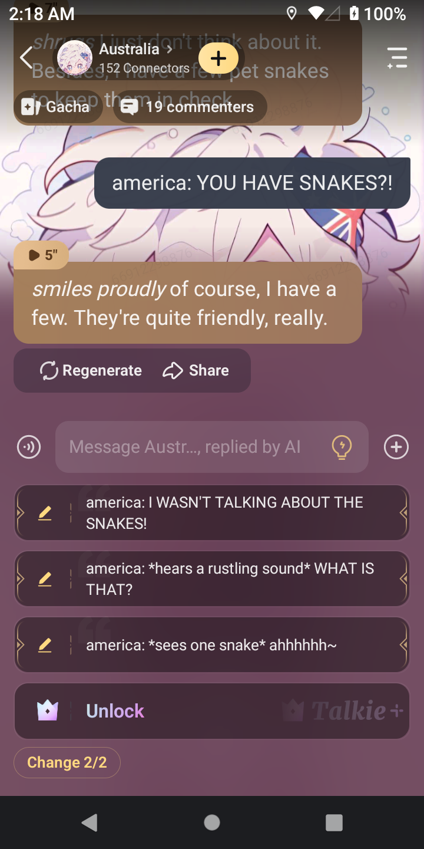
Task: Edit the "I WASN'T TALKING ABOUT THE SNAKES" suggestion
Action: [x=45, y=513]
